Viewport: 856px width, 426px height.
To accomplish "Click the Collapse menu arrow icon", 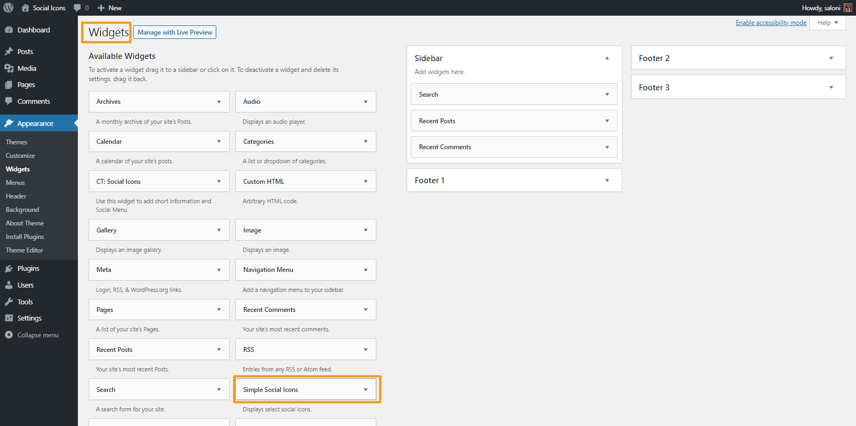I will (9, 335).
